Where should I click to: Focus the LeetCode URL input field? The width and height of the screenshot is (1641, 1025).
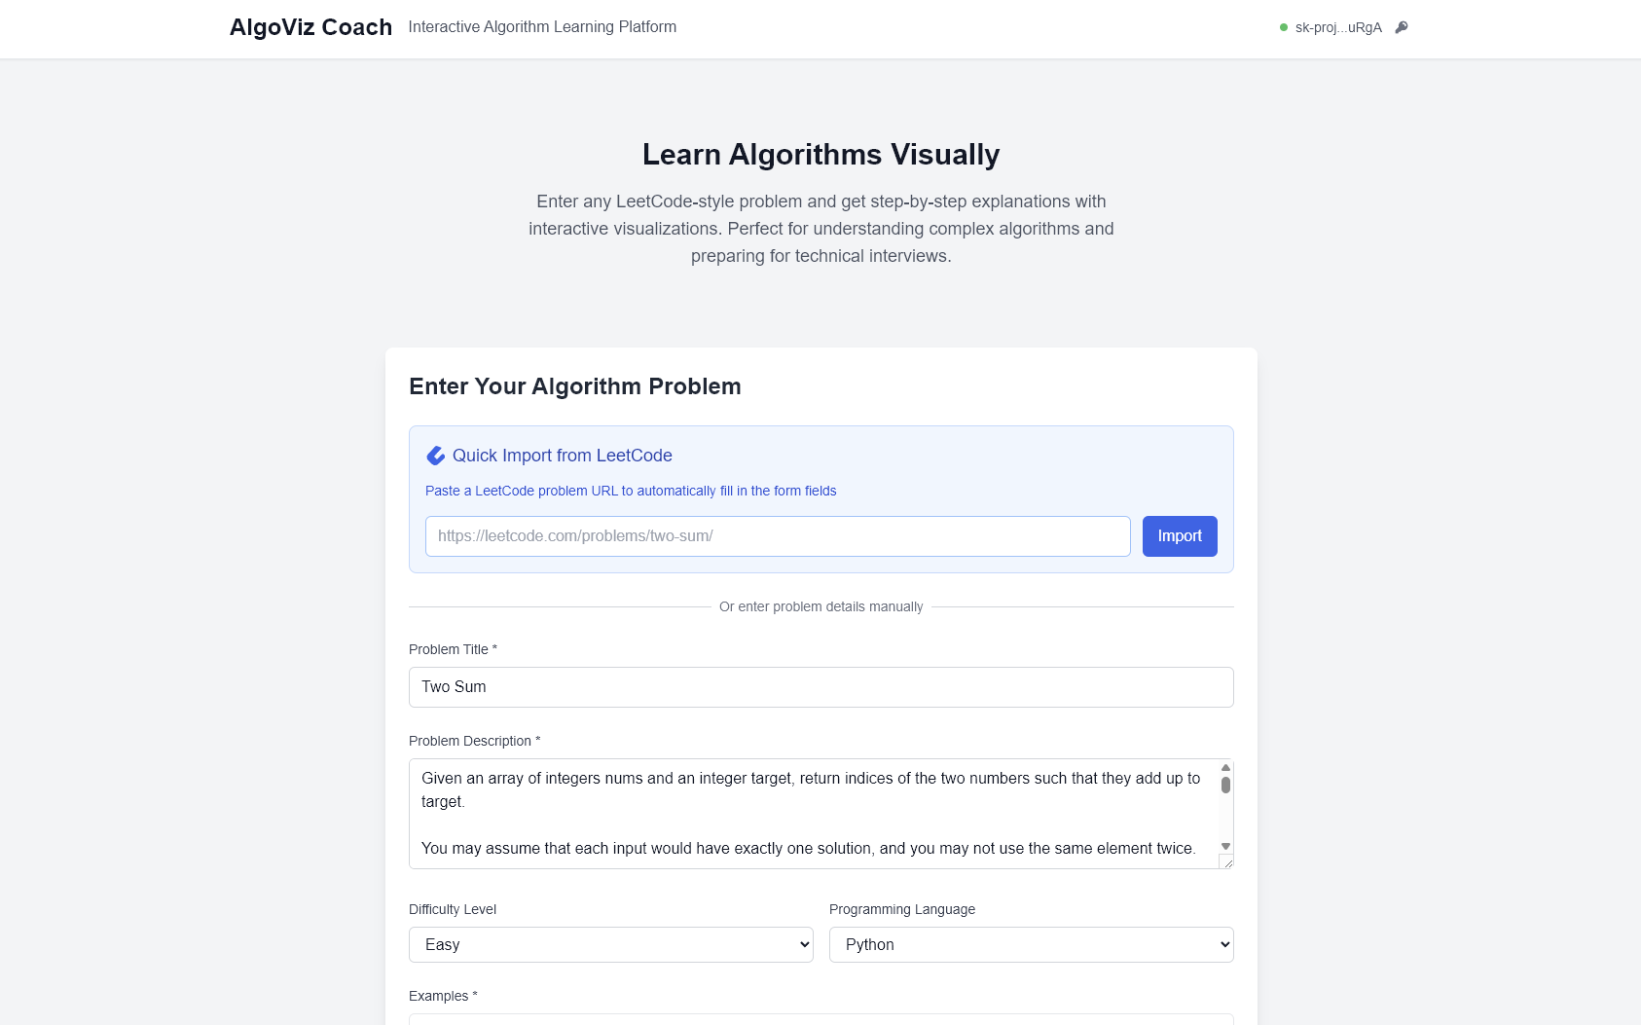[x=778, y=536]
